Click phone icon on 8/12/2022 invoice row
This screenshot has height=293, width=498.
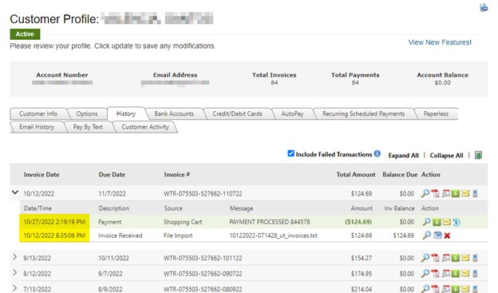[475, 273]
